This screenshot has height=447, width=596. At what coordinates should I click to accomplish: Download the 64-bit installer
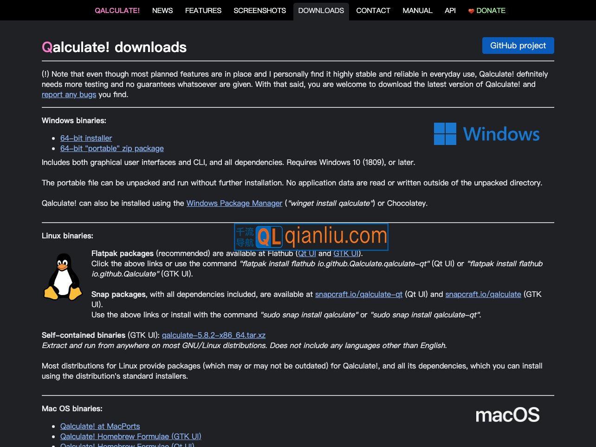point(86,138)
